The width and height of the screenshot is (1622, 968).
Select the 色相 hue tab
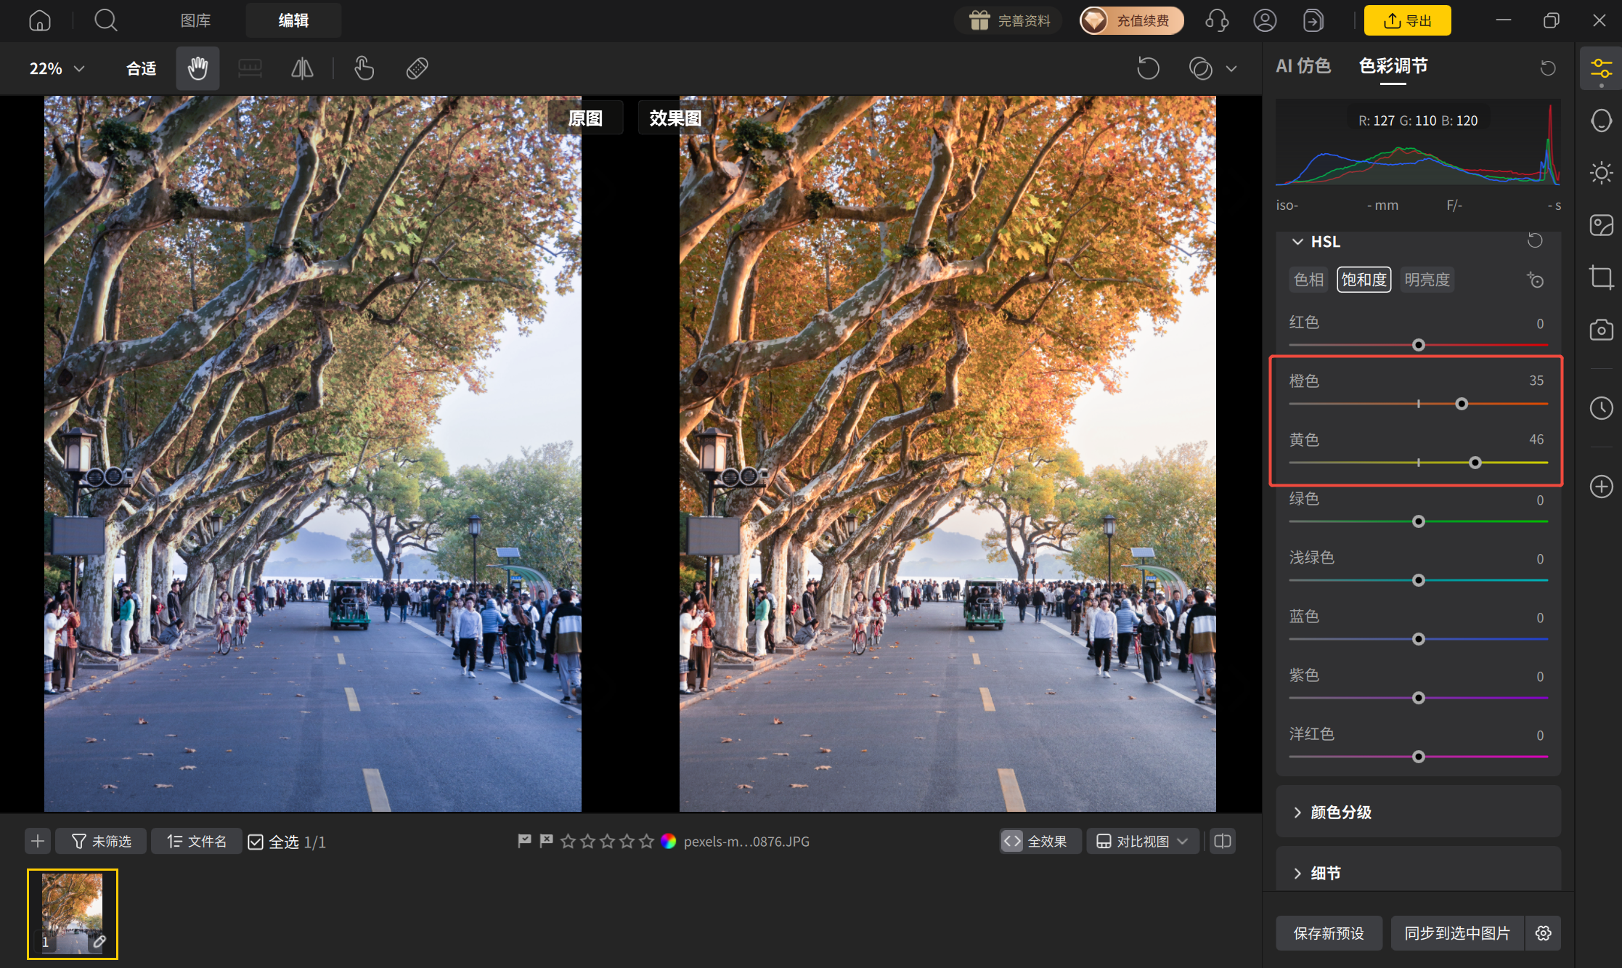[1308, 280]
